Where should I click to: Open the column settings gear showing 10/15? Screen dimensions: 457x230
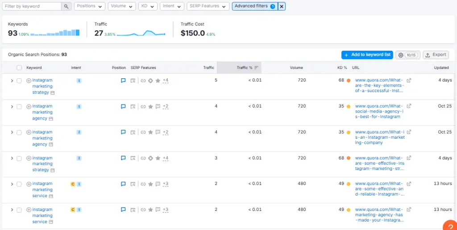click(408, 55)
